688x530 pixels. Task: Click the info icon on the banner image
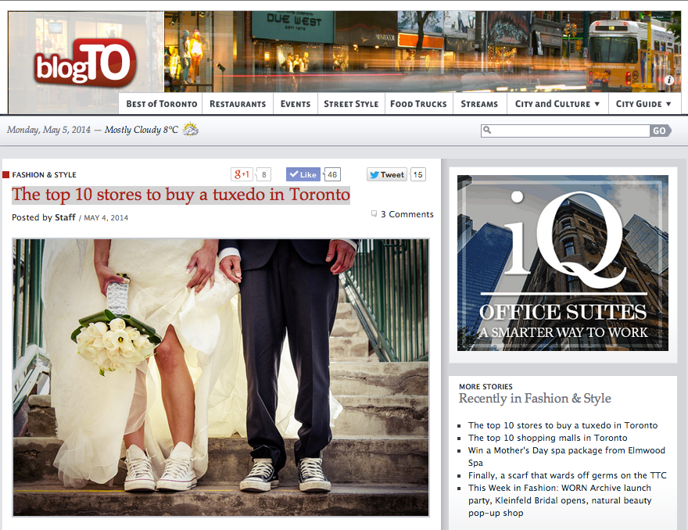(670, 81)
